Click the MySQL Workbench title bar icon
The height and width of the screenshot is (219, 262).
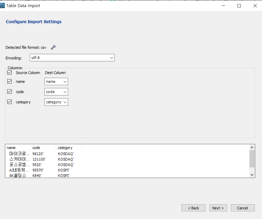[2, 5]
